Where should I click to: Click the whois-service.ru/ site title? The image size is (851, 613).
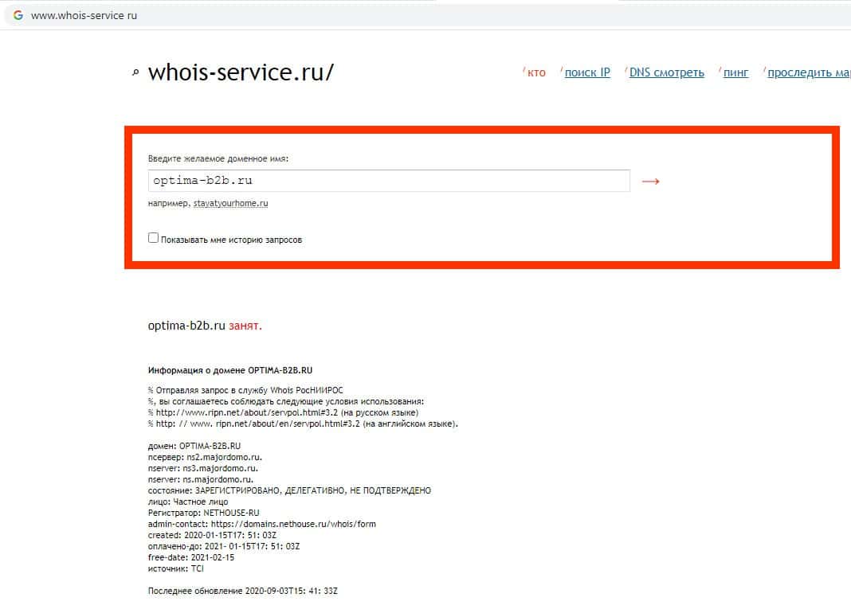(241, 72)
